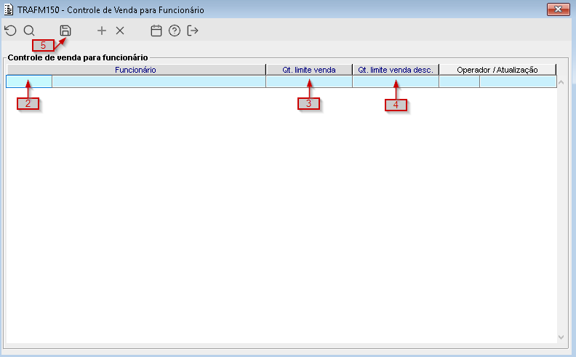Add a new row with plus icon

tap(102, 31)
